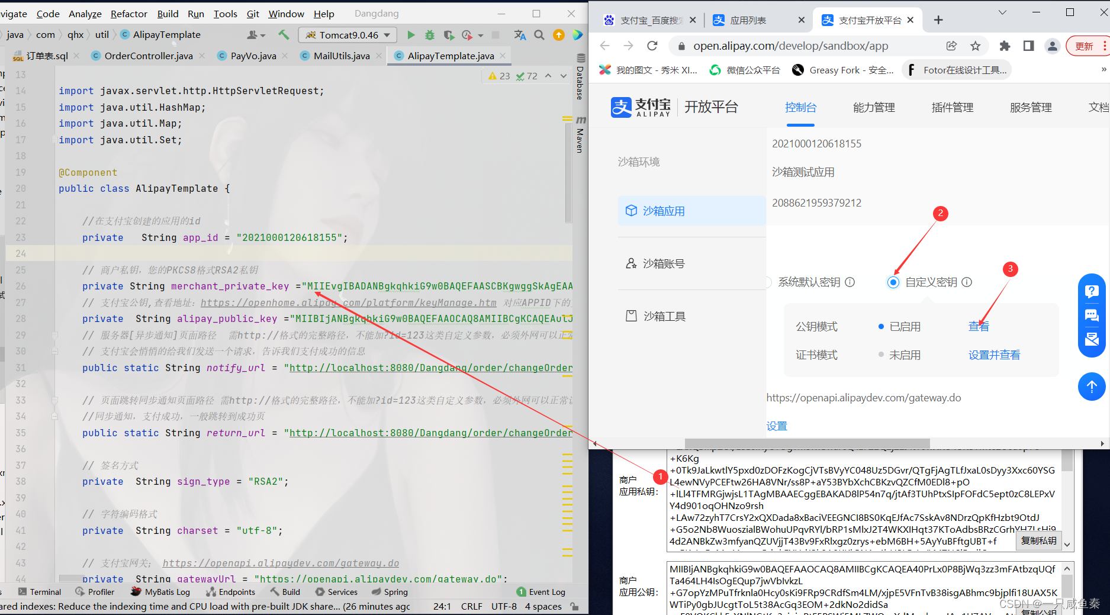Click the share page icon in address bar
Image resolution: width=1110 pixels, height=615 pixels.
[x=951, y=46]
